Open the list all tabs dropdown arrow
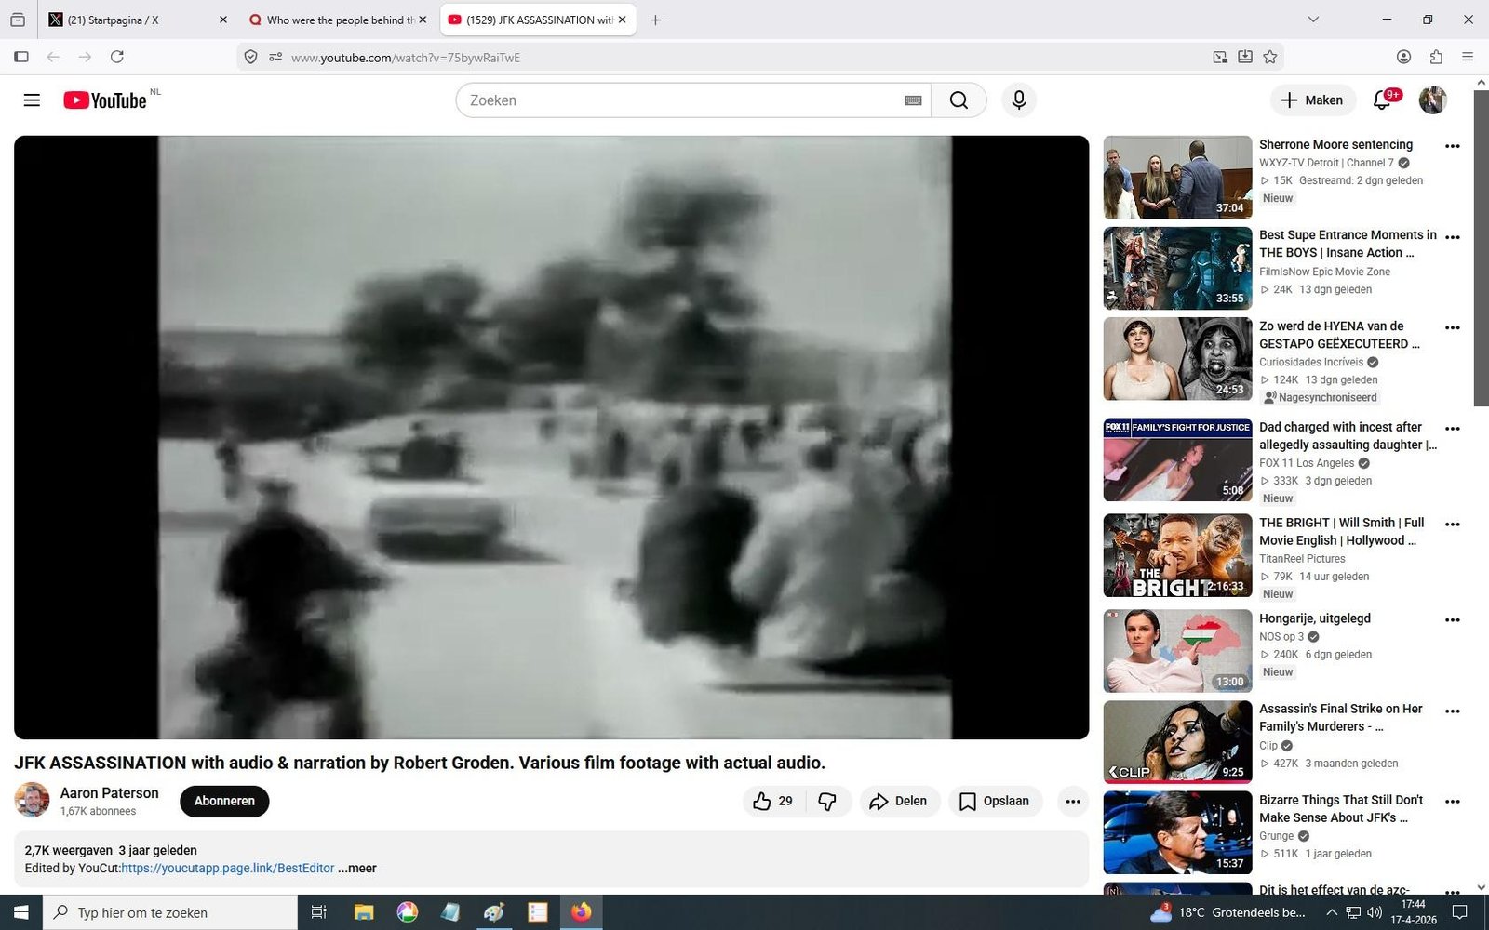 click(x=1313, y=20)
